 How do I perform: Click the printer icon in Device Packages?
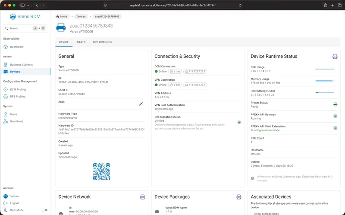pos(238,197)
